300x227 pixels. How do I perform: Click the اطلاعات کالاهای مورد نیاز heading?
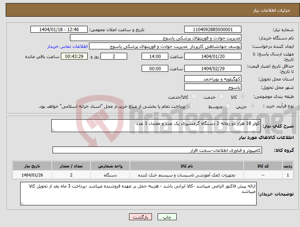tap(266, 137)
